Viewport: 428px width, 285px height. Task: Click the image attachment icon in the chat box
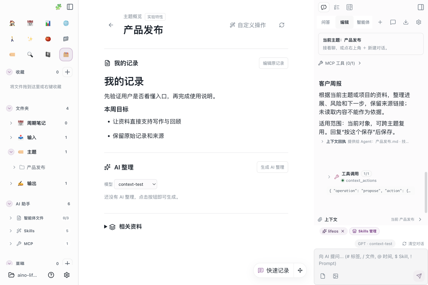(x=336, y=276)
